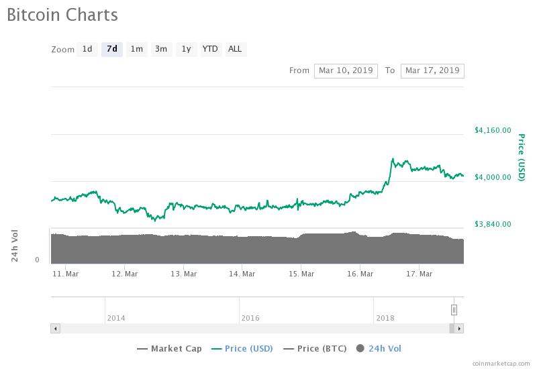Select the 1d zoom range
The height and width of the screenshot is (369, 537).
tap(87, 49)
